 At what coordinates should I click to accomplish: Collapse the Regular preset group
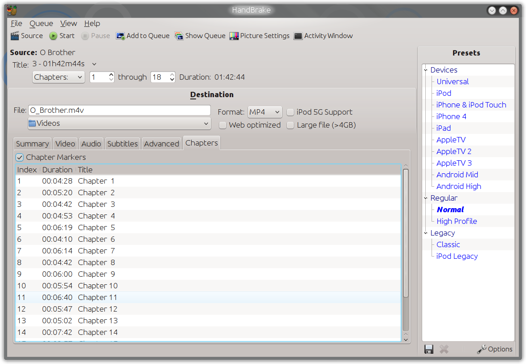(426, 198)
